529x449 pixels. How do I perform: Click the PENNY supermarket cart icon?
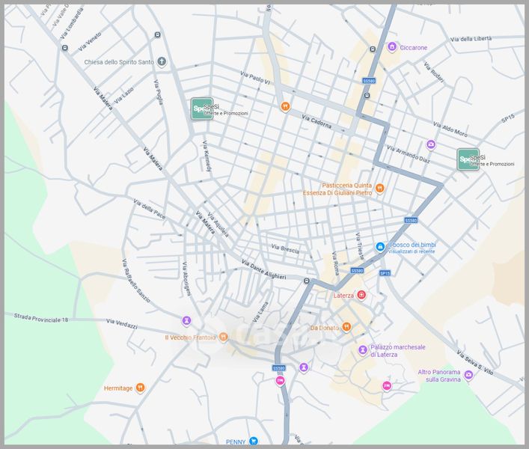tap(254, 442)
